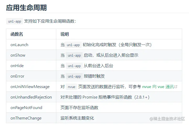Click the onHide function name cell
The image size is (189, 125).
click(x=17, y=66)
